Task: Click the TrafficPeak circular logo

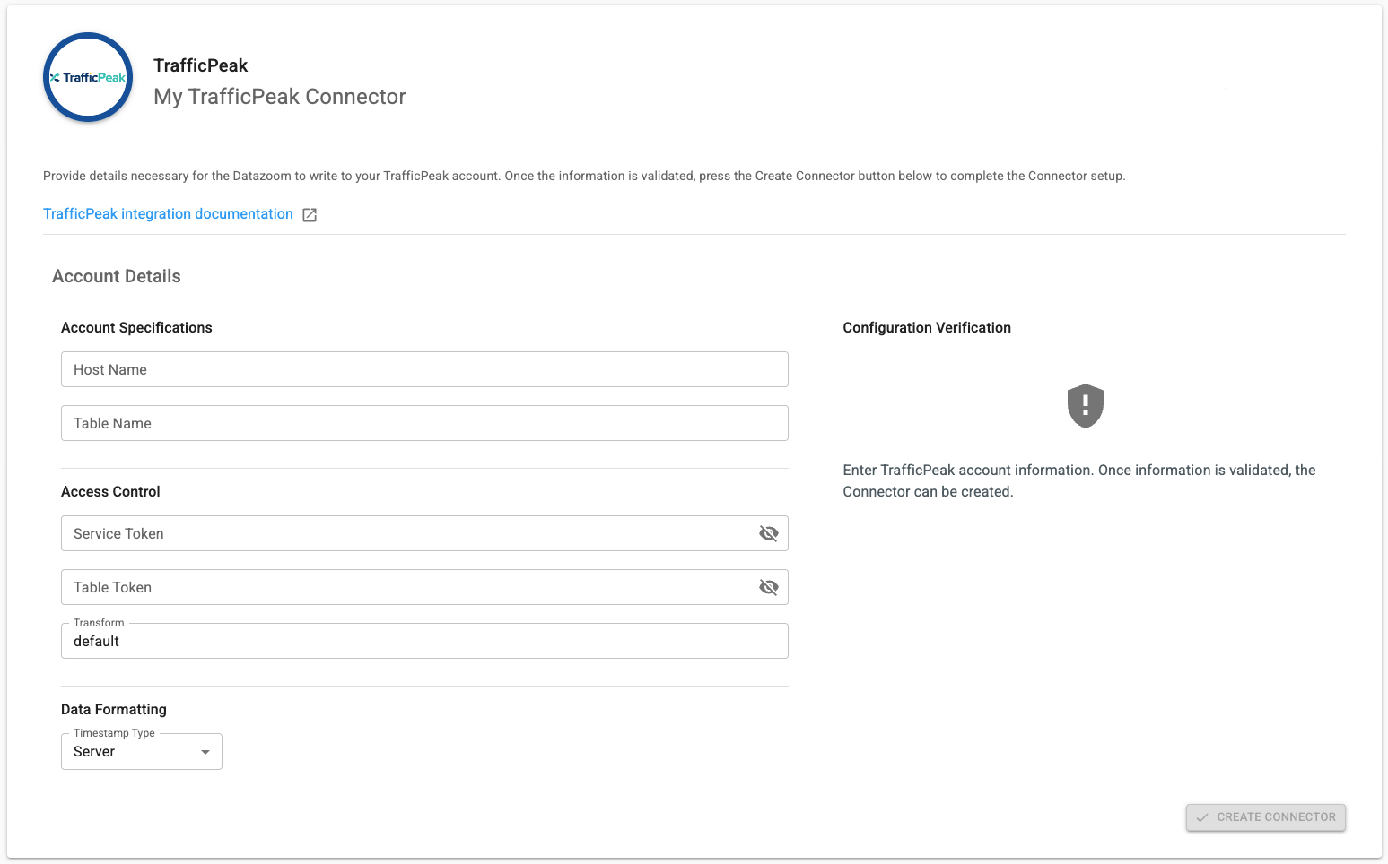Action: tap(88, 77)
